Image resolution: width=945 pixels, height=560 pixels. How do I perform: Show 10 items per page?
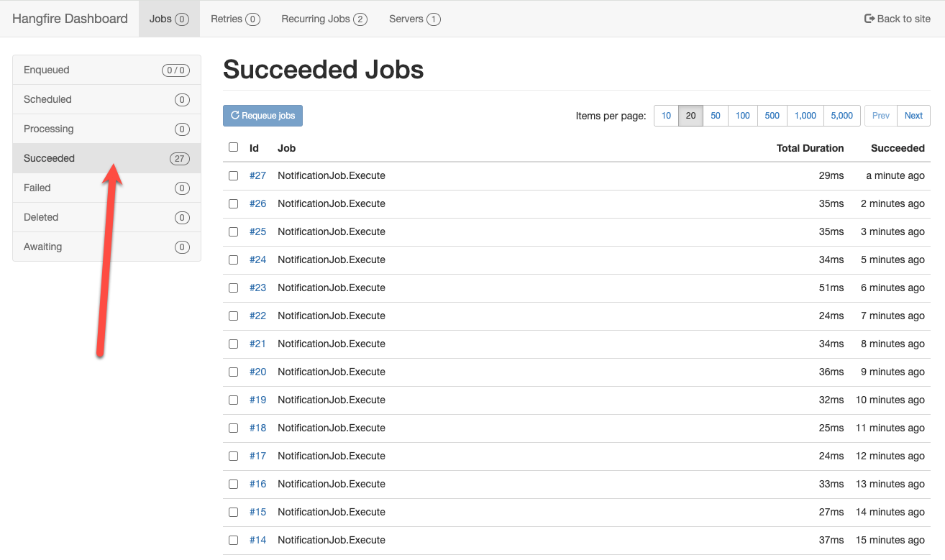[x=666, y=116]
